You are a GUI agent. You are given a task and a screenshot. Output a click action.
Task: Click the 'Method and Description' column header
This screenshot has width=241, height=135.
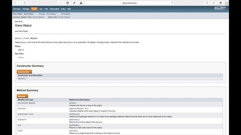tap(79, 100)
